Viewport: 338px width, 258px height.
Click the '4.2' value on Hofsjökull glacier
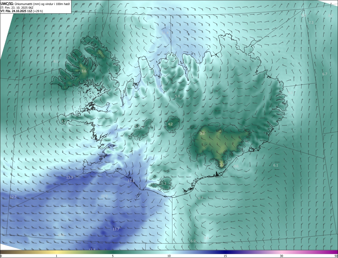tap(170, 124)
